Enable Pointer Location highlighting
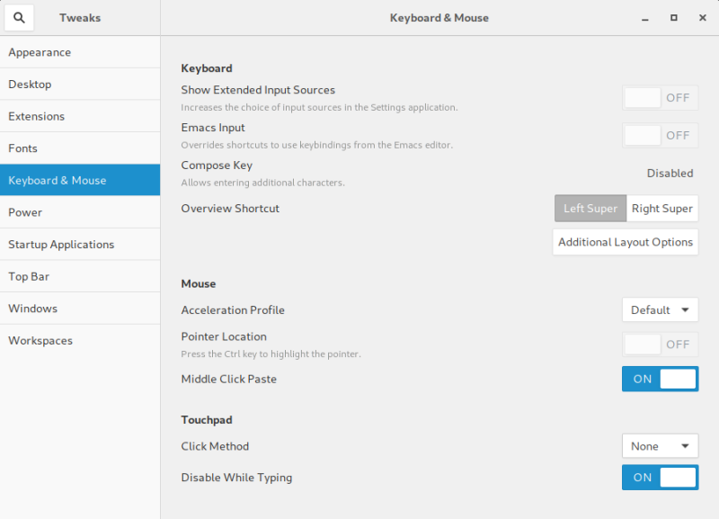 660,344
